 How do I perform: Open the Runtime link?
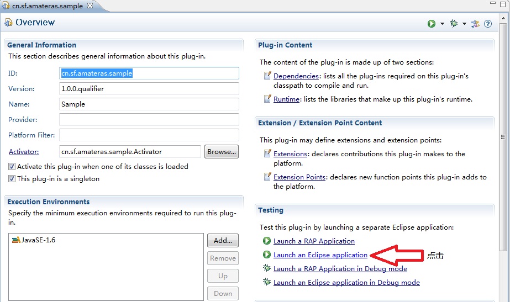pyautogui.click(x=286, y=99)
